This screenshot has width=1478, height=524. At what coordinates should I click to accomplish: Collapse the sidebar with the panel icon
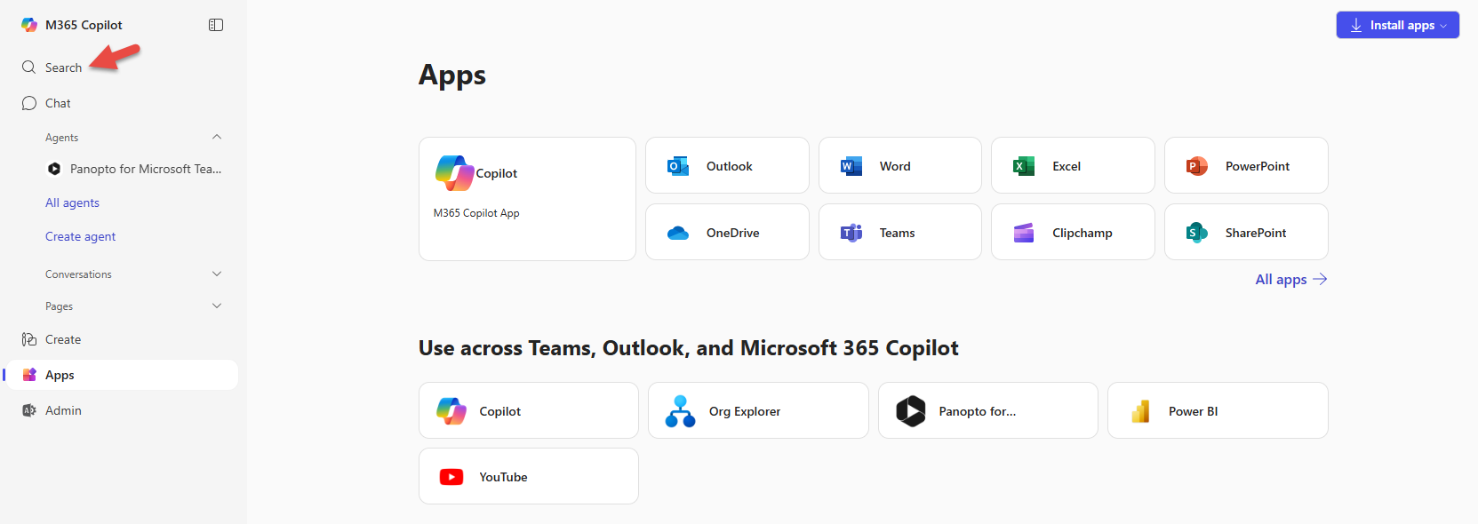[x=216, y=25]
